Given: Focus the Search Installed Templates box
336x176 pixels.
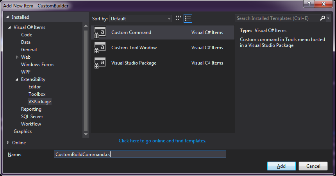Looking at the screenshot, I should pyautogui.click(x=277, y=18).
